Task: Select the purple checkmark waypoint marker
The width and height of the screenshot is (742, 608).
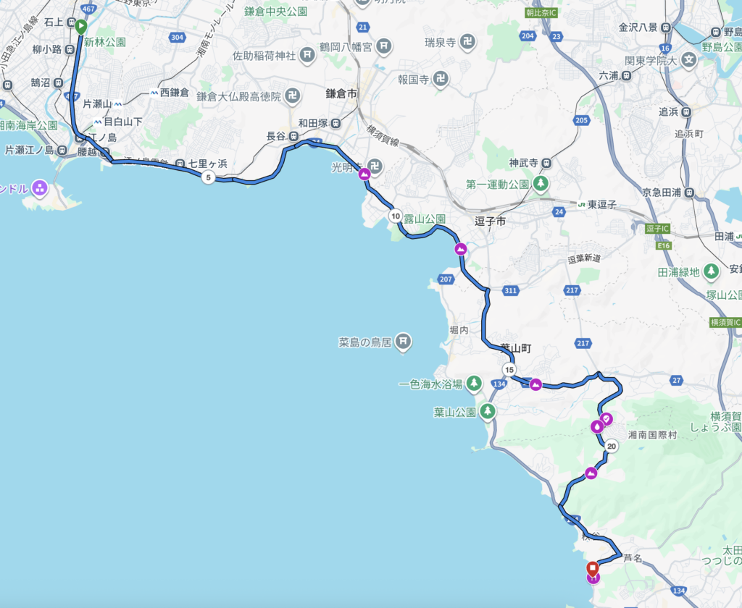Action: click(606, 419)
